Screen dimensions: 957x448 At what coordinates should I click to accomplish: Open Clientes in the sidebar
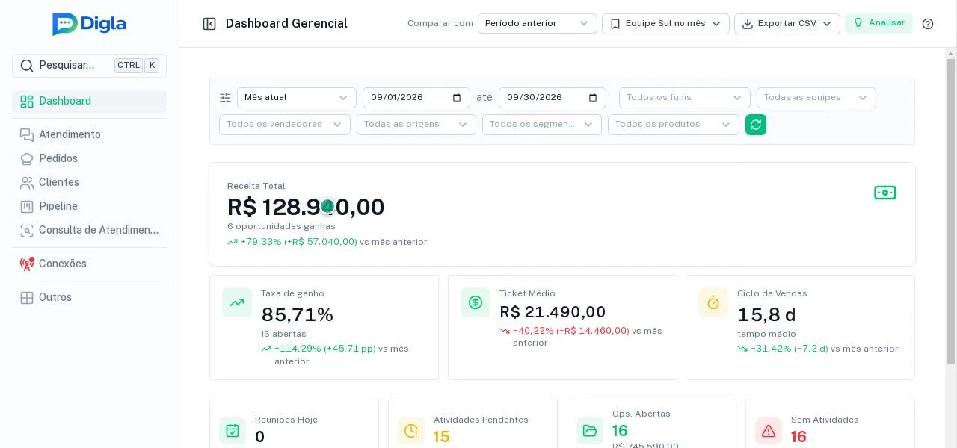pyautogui.click(x=89, y=182)
